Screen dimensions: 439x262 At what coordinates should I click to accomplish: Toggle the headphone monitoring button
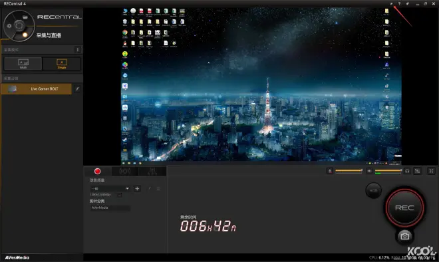point(407,171)
